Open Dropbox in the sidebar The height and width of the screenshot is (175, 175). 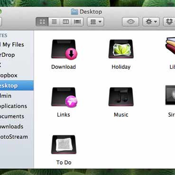click(17, 75)
